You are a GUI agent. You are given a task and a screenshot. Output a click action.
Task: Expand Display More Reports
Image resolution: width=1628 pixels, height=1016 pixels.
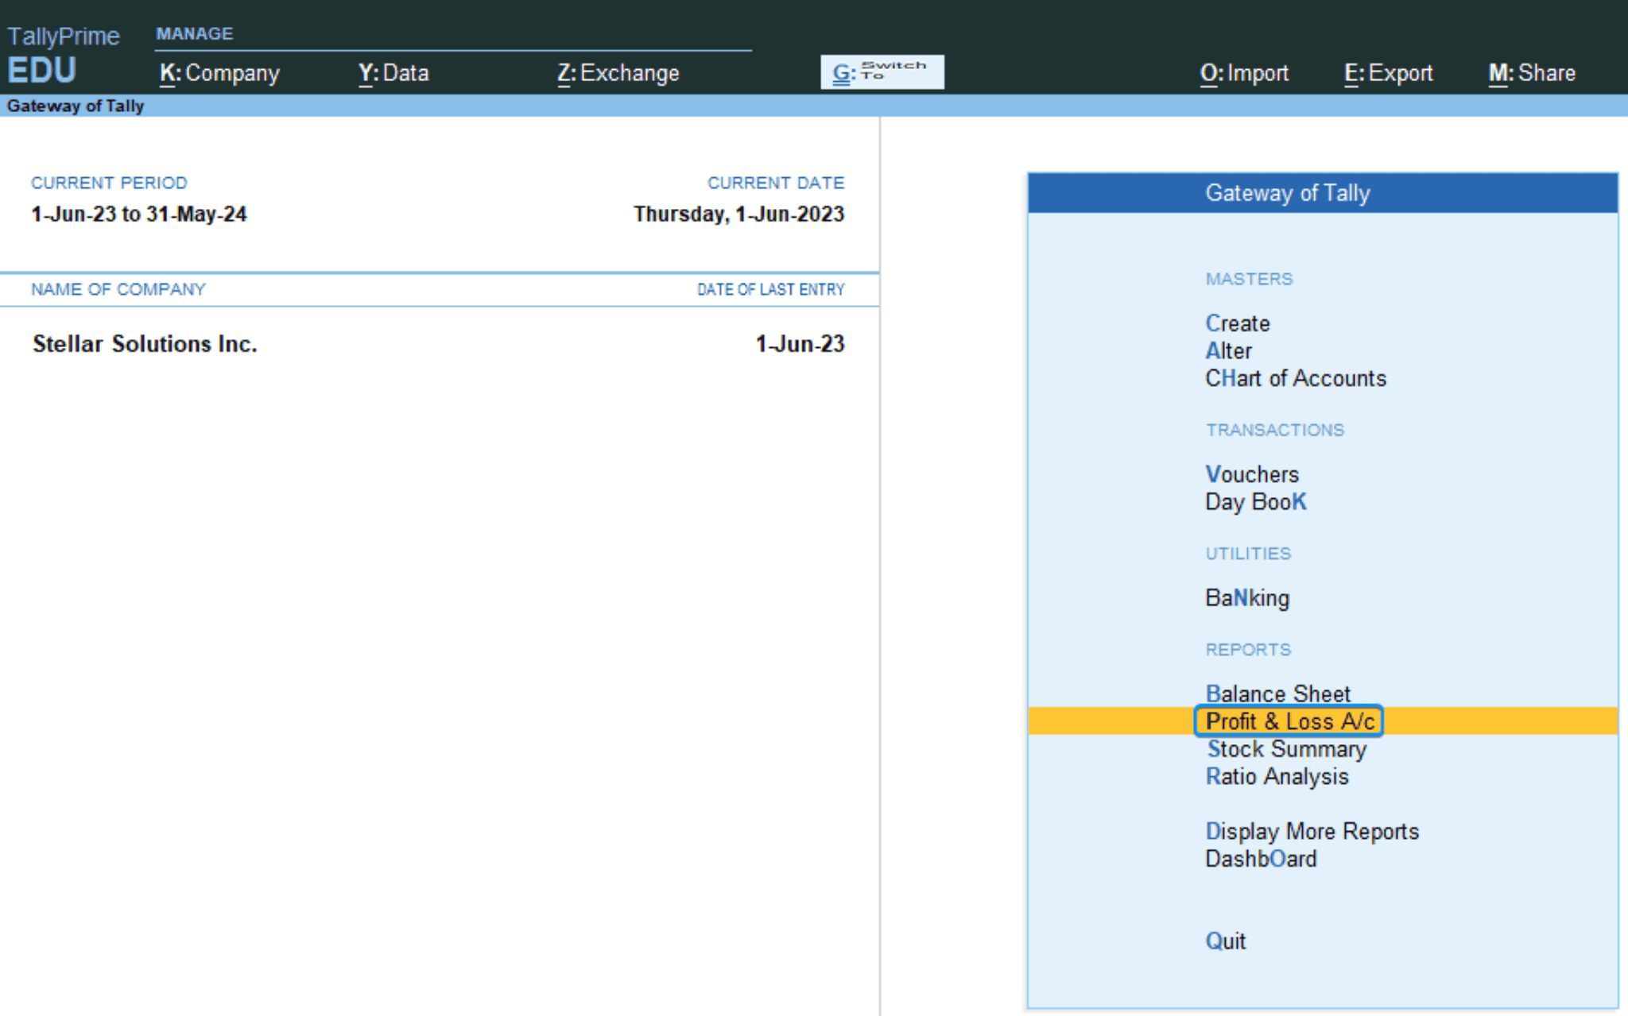click(x=1312, y=831)
